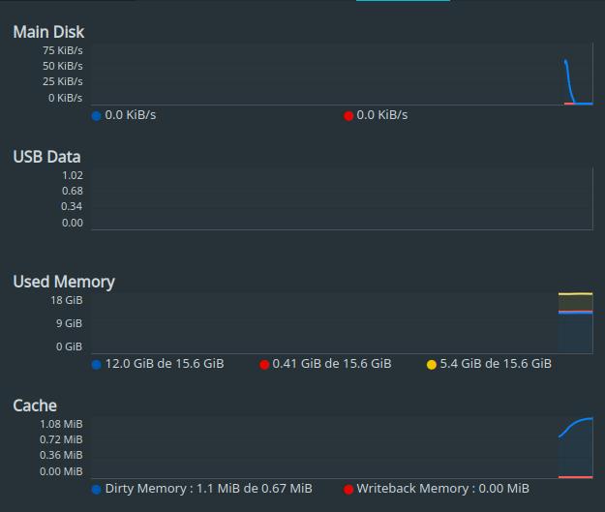605x512 pixels.
Task: Click the Writeback Memory 0.00 MiB label
Action: coord(442,489)
